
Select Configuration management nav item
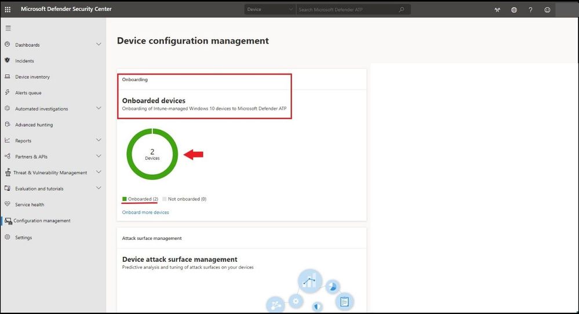tap(42, 221)
